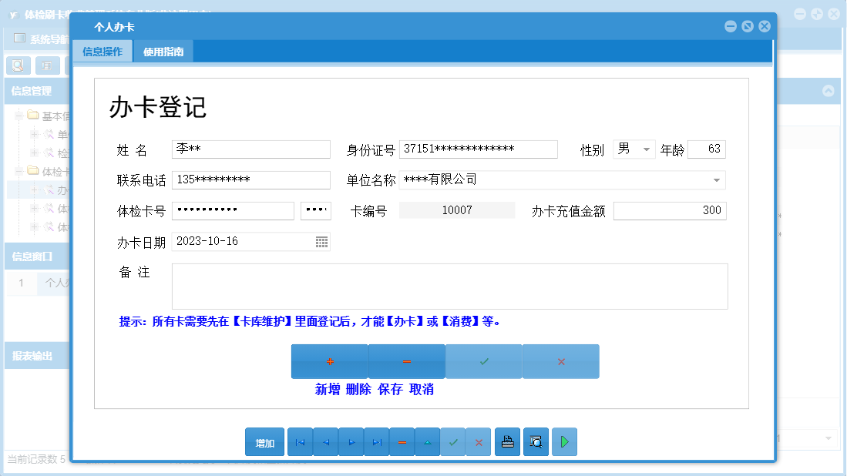This screenshot has width=847, height=476.
Task: Open print preview using the magnifier-form icon
Action: [536, 441]
